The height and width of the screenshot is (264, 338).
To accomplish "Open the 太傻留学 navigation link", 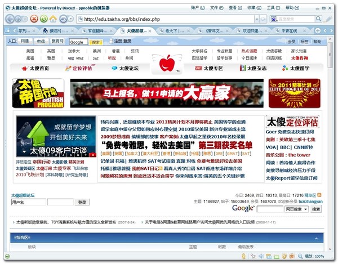I will coord(296,68).
